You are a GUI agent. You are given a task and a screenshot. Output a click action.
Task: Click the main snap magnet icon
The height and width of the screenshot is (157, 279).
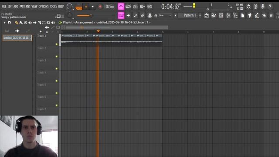point(156,16)
